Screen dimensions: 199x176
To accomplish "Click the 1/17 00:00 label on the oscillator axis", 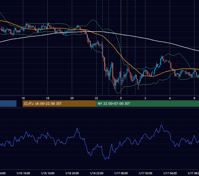I will tap(121, 173).
